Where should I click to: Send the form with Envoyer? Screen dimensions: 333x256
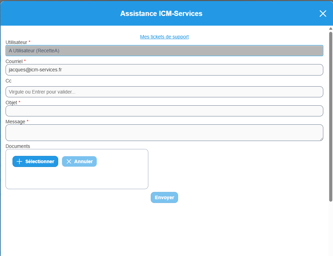164,197
